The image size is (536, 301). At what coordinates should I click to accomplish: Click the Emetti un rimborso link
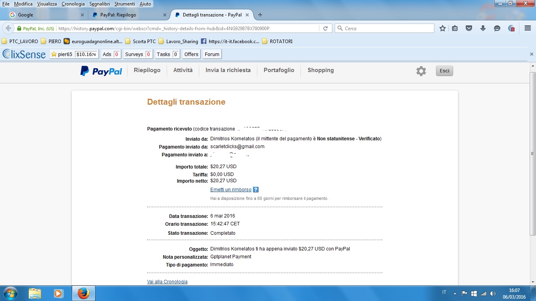(231, 190)
